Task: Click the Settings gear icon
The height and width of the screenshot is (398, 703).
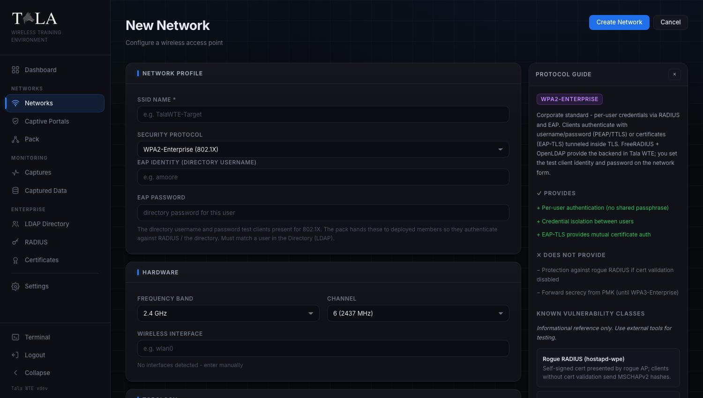Action: (15, 286)
